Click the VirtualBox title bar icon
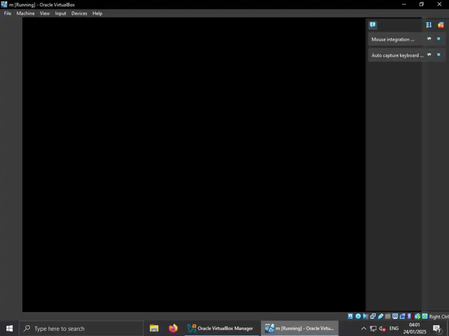The width and height of the screenshot is (449, 336). (x=4, y=5)
